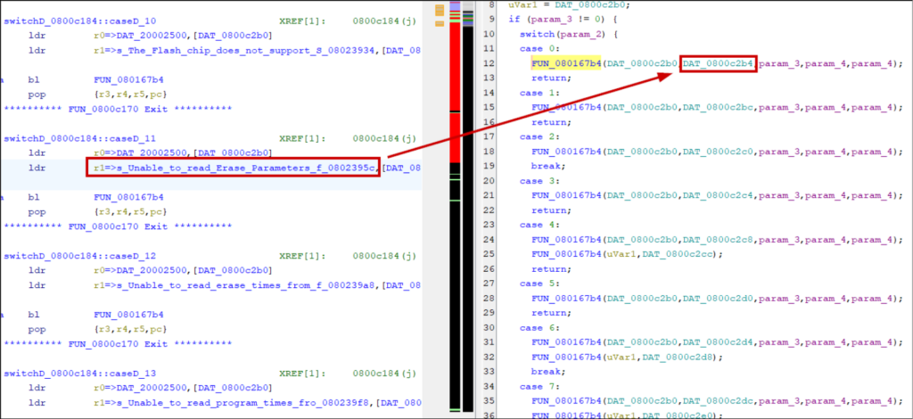This screenshot has height=419, width=913.
Task: Select the s_Unable_to_read_program_times operand
Action: point(232,403)
